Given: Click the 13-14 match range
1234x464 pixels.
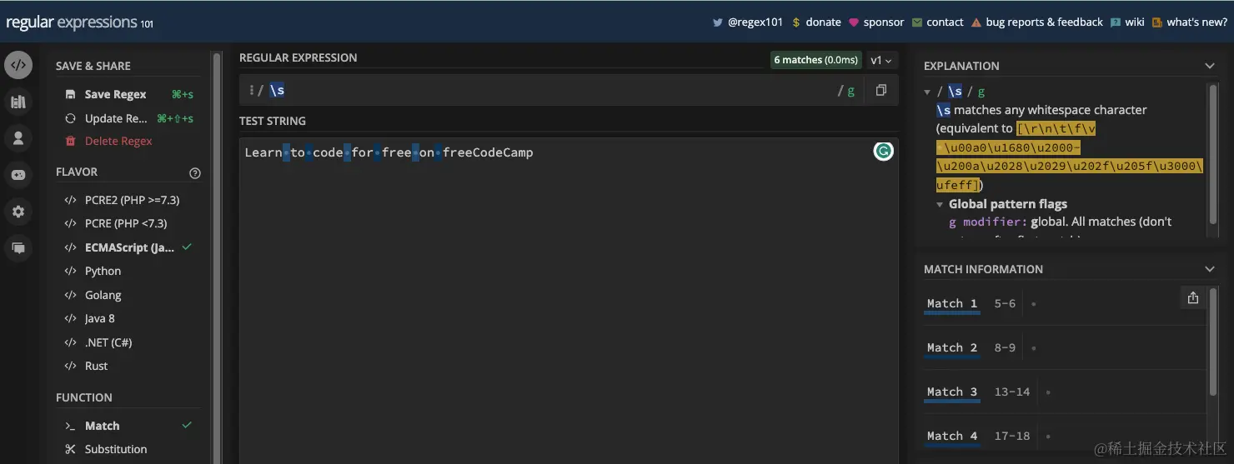Looking at the screenshot, I should 1011,392.
